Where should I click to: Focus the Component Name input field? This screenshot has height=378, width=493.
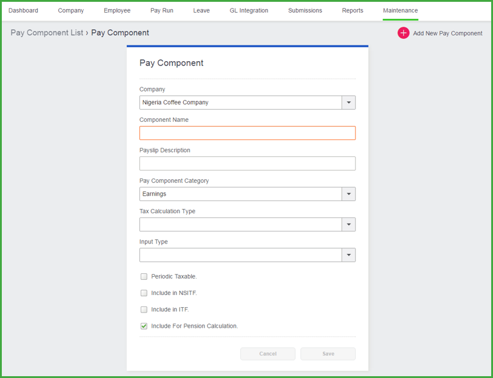click(x=247, y=133)
